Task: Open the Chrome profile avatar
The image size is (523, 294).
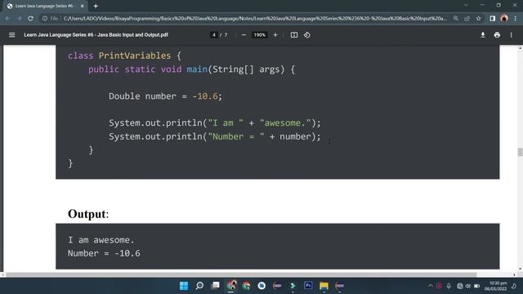Action: coord(504,19)
